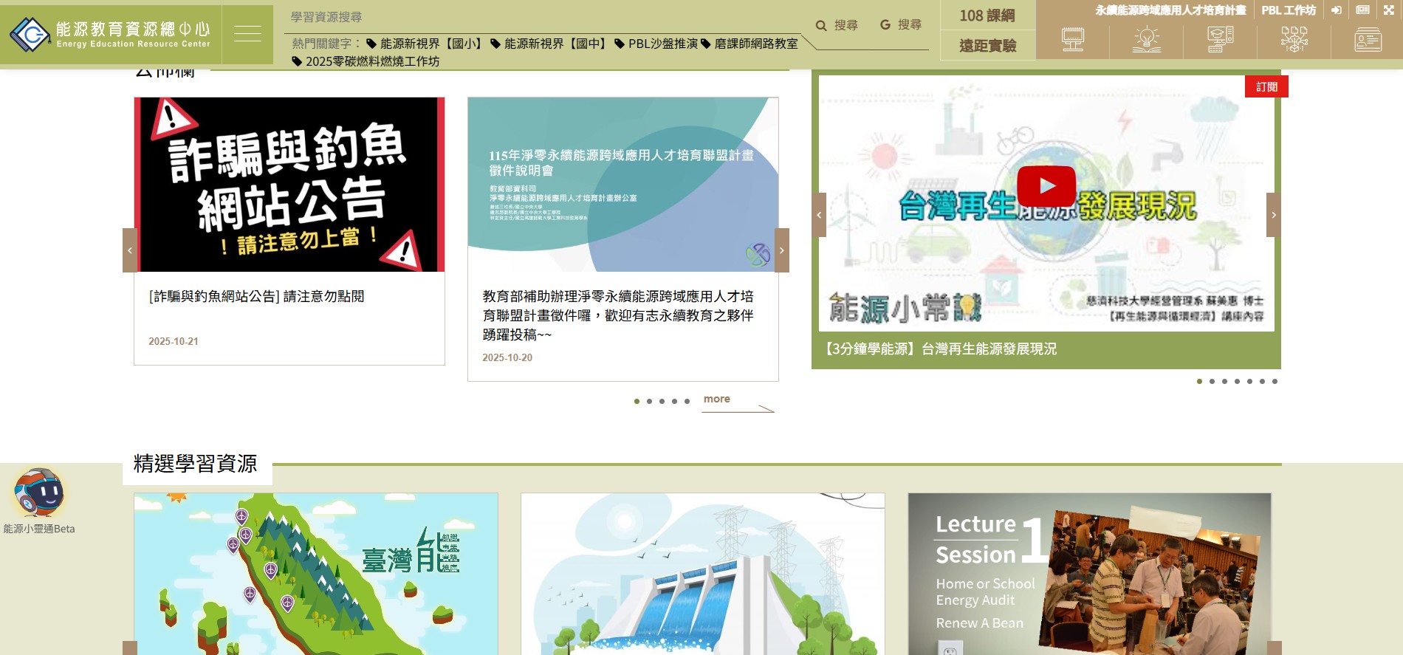Play the 台灣再生能源發展現況 YouTube video
The image size is (1403, 655).
pos(1046,186)
